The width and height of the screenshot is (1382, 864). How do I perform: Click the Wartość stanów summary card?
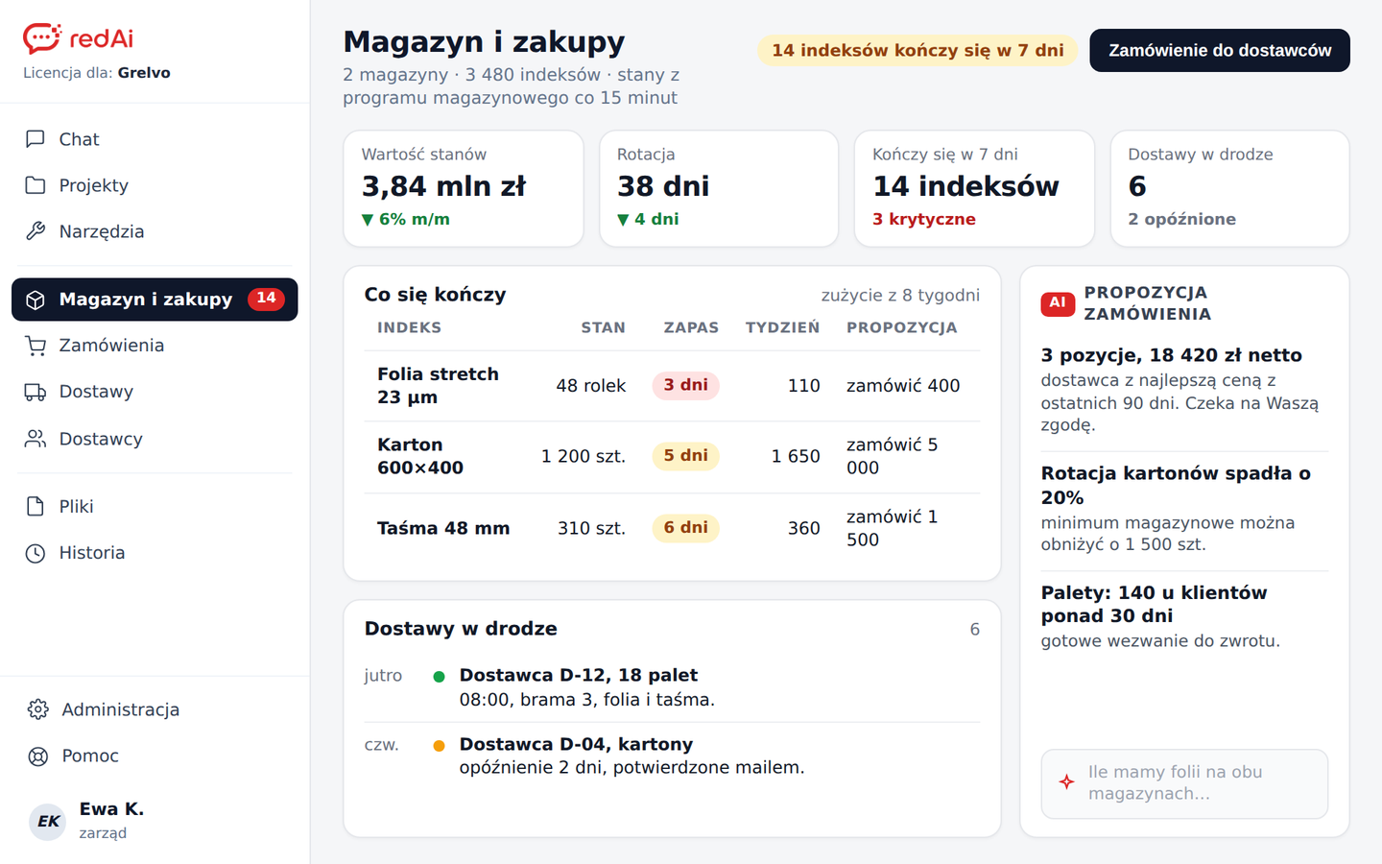coord(464,188)
